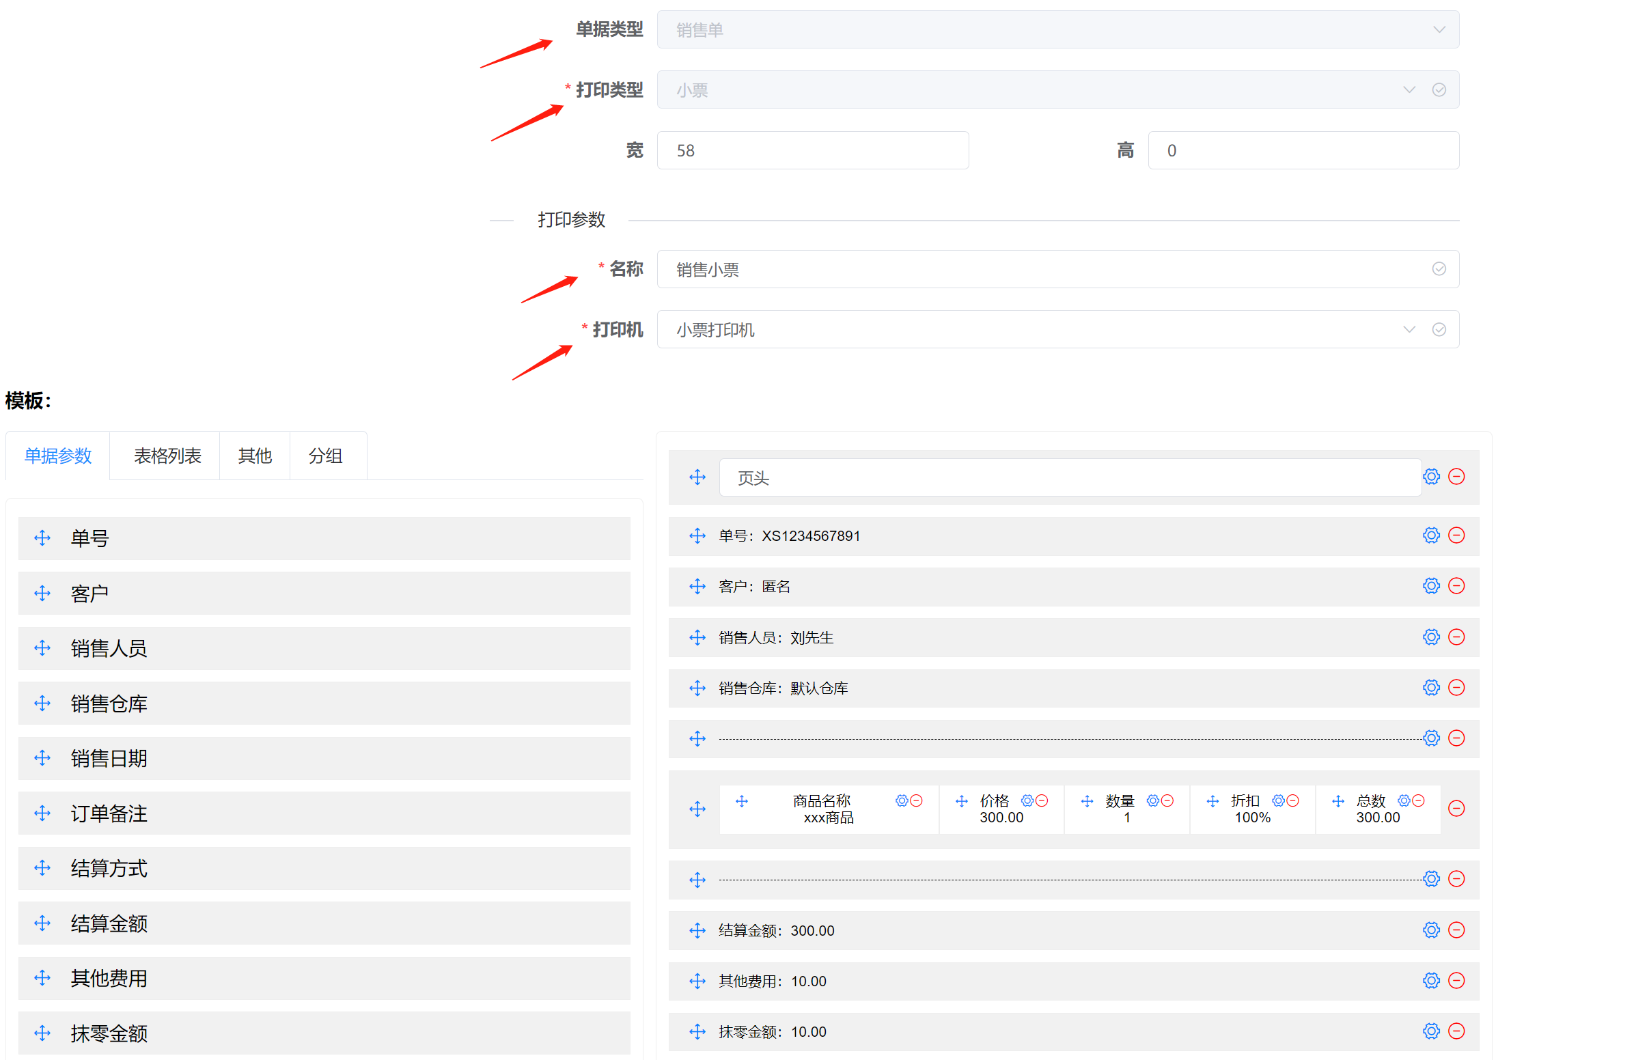The image size is (1649, 1060).
Task: Open settings gear for 数量 column
Action: click(1152, 800)
